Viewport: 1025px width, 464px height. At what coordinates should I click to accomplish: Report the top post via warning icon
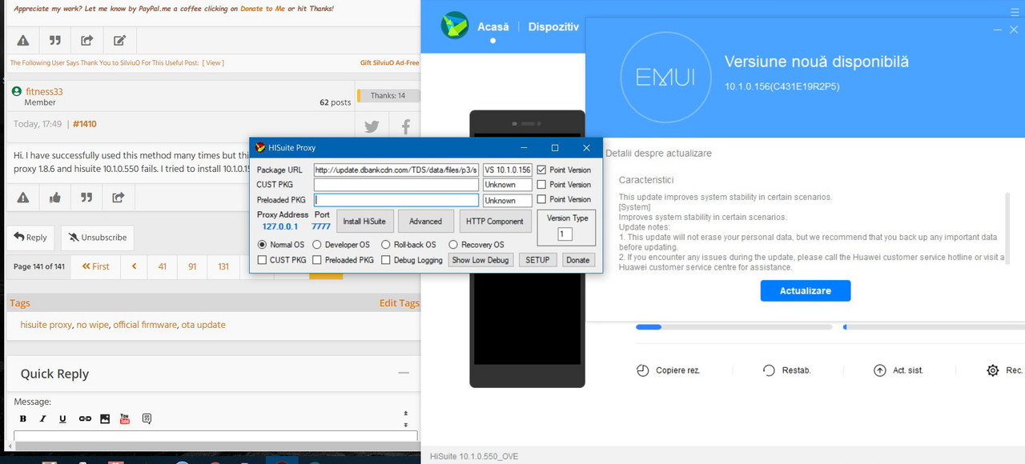click(x=23, y=40)
